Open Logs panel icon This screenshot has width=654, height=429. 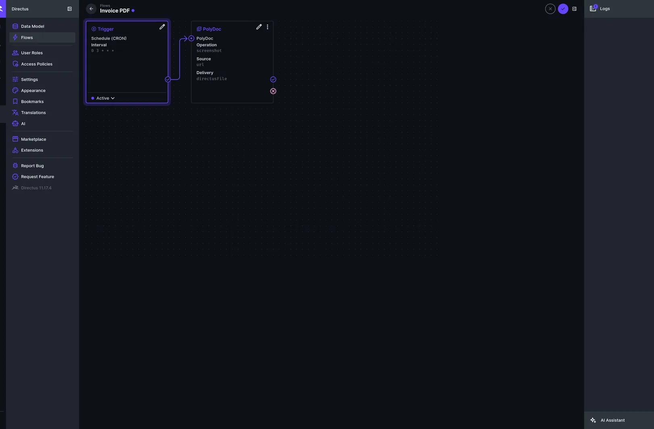click(x=593, y=8)
